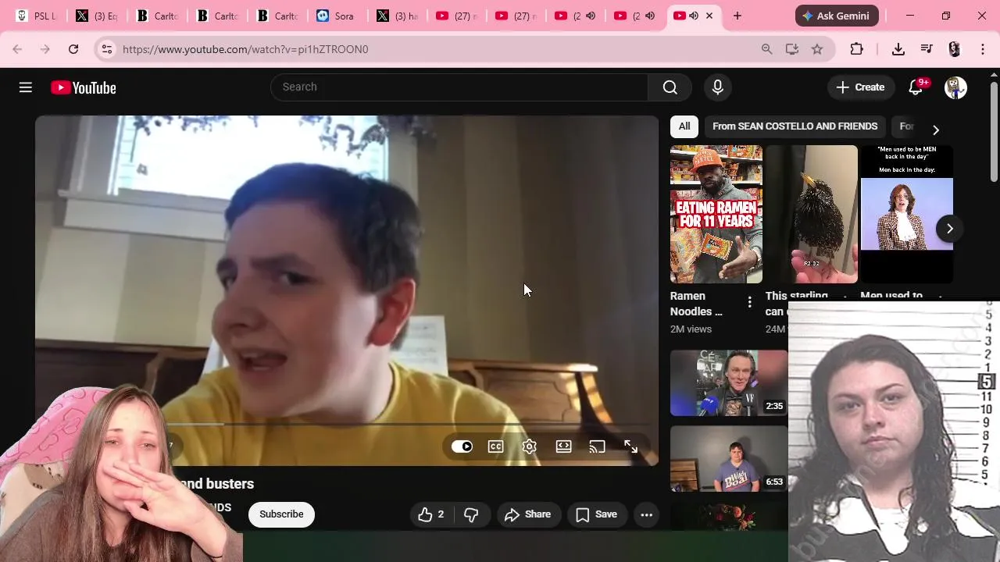Focus the YouTube search field
This screenshot has height=562, width=1000.
click(459, 87)
